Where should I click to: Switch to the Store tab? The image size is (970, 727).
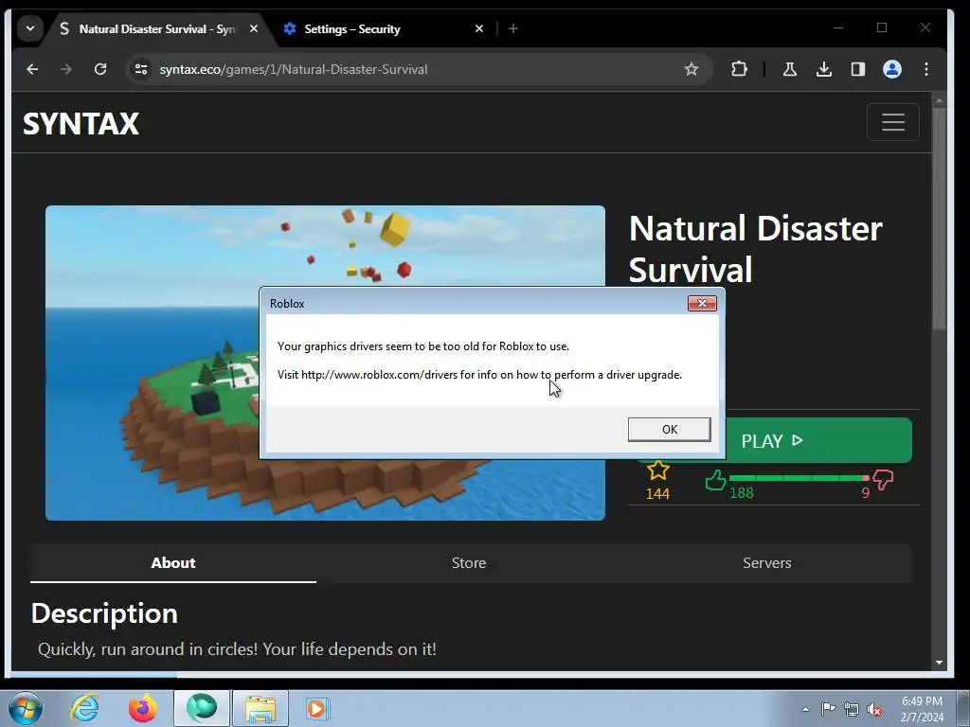coord(468,562)
